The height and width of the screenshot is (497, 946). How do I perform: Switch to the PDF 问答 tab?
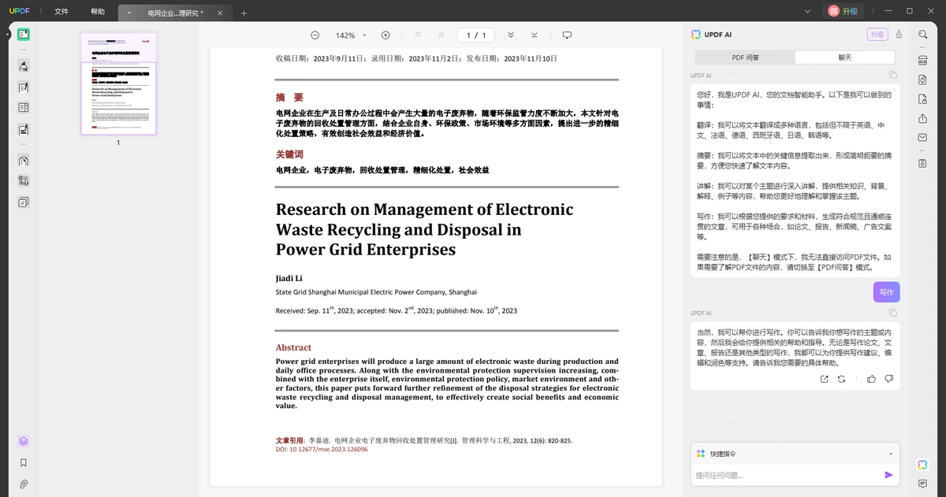point(745,57)
